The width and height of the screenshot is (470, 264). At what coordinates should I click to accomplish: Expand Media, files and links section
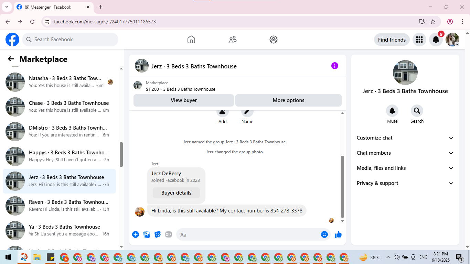pos(405,168)
